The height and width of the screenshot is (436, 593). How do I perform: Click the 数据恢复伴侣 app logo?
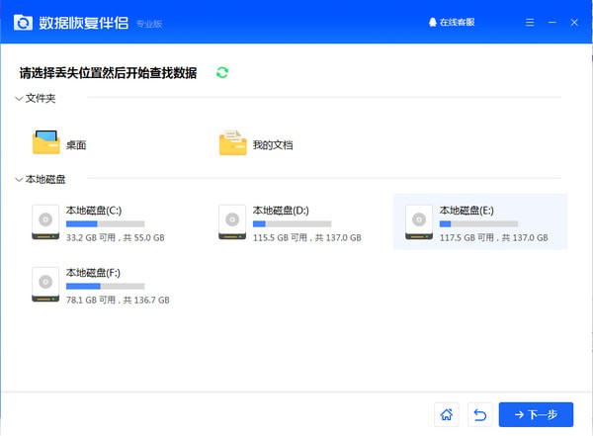21,21
